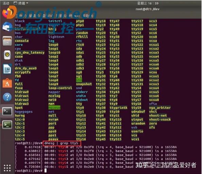202x174 pixels.
Task: Click the rfkill entry
Action: pos(82,37)
